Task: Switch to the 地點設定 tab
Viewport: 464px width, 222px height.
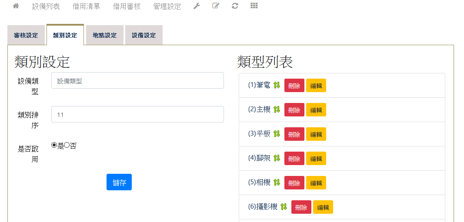Action: pos(105,35)
